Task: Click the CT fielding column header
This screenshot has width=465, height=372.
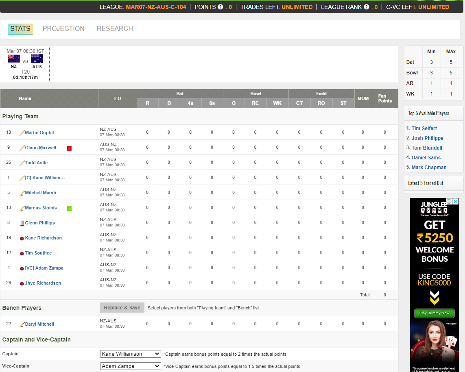Action: coord(299,103)
